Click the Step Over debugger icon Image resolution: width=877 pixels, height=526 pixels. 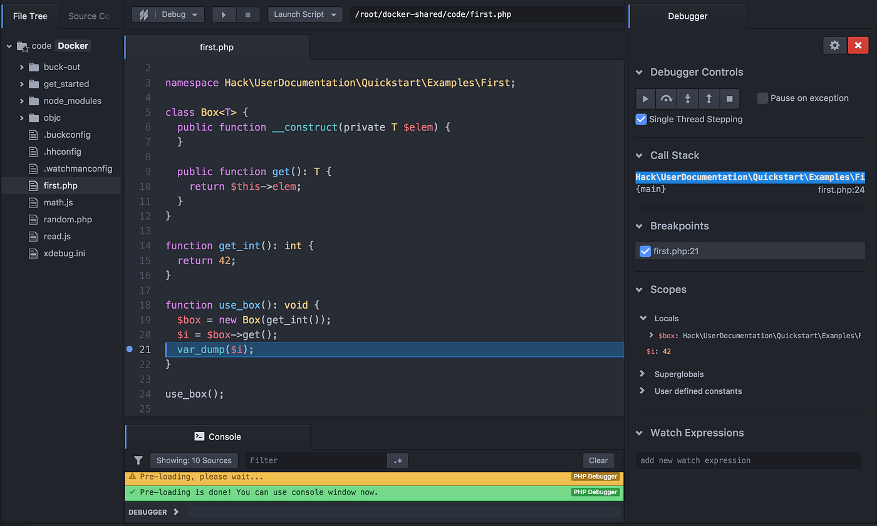[x=666, y=99]
